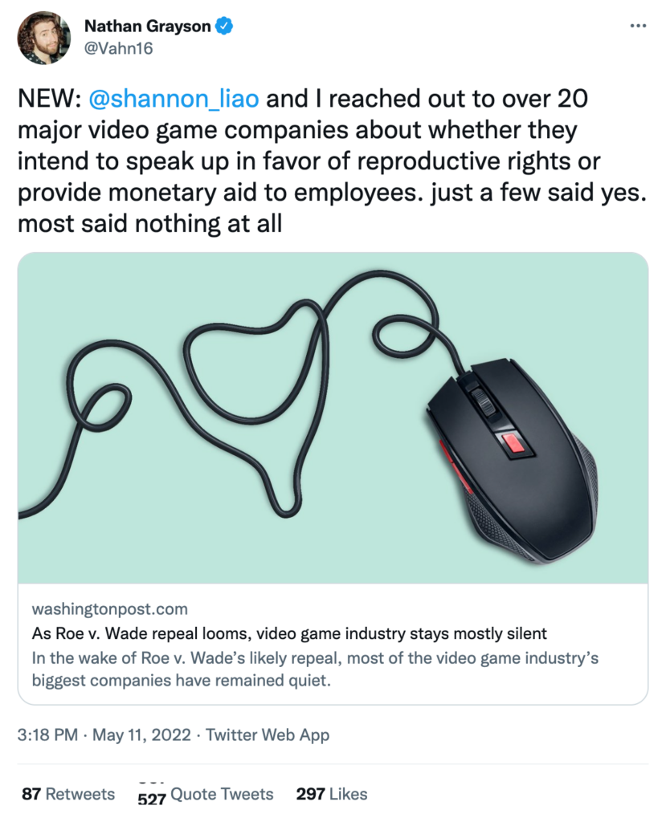The image size is (666, 822).
Task: Open the @Vahn16 handle link
Action: [x=118, y=48]
